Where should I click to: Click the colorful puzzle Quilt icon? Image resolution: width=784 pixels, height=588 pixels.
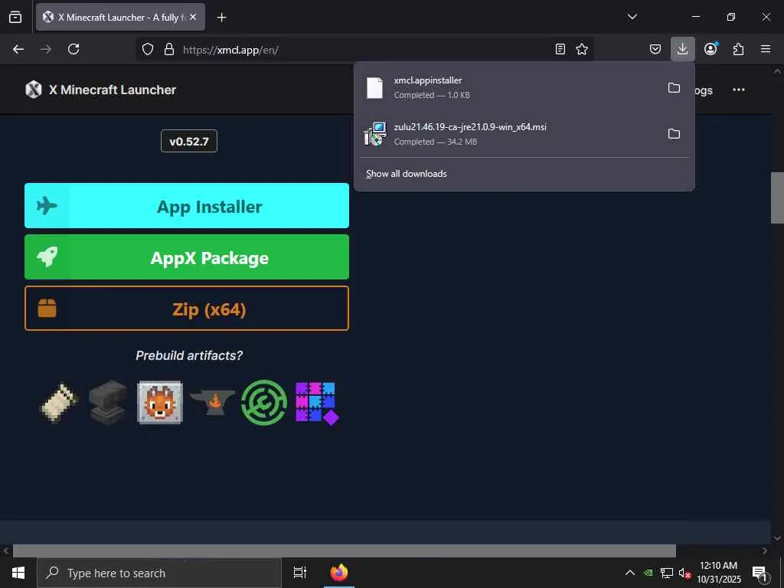317,403
